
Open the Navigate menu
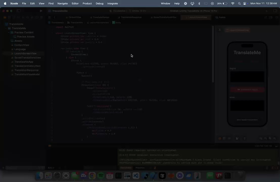click(x=62, y=4)
